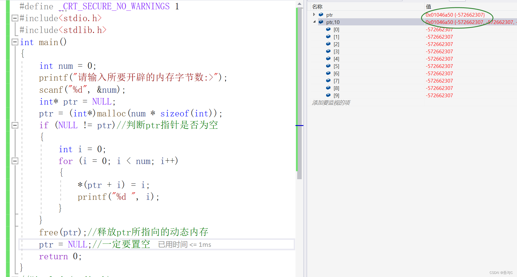Click the printf("%d ", i) line
Screen dimensions: 517x277
click(118, 197)
